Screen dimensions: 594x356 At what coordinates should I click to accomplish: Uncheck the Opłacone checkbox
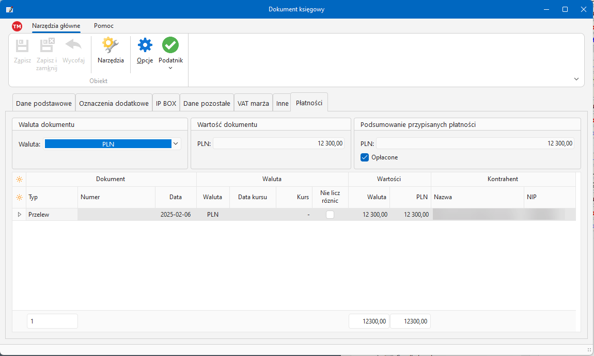pyautogui.click(x=365, y=157)
